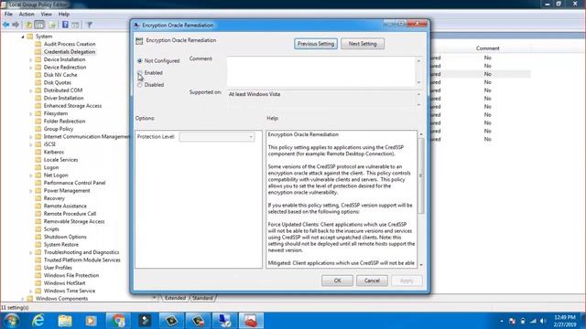The width and height of the screenshot is (586, 329).
Task: Select the Group Policy tree item
Action: point(59,129)
